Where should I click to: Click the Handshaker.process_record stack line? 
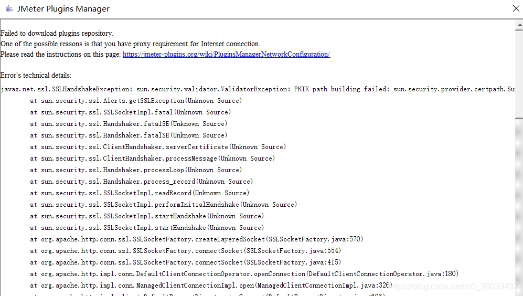point(142,182)
